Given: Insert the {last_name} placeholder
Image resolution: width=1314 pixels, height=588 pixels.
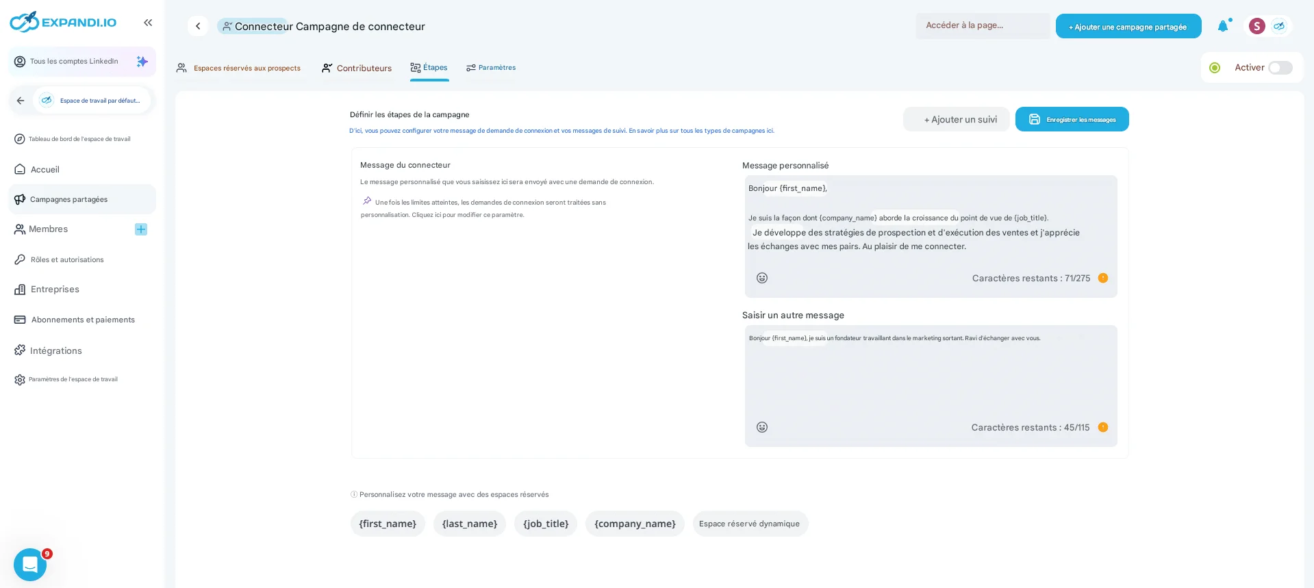Looking at the screenshot, I should coord(470,524).
